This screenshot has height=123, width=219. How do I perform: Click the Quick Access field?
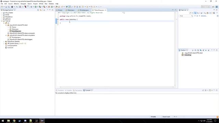click(x=205, y=7)
